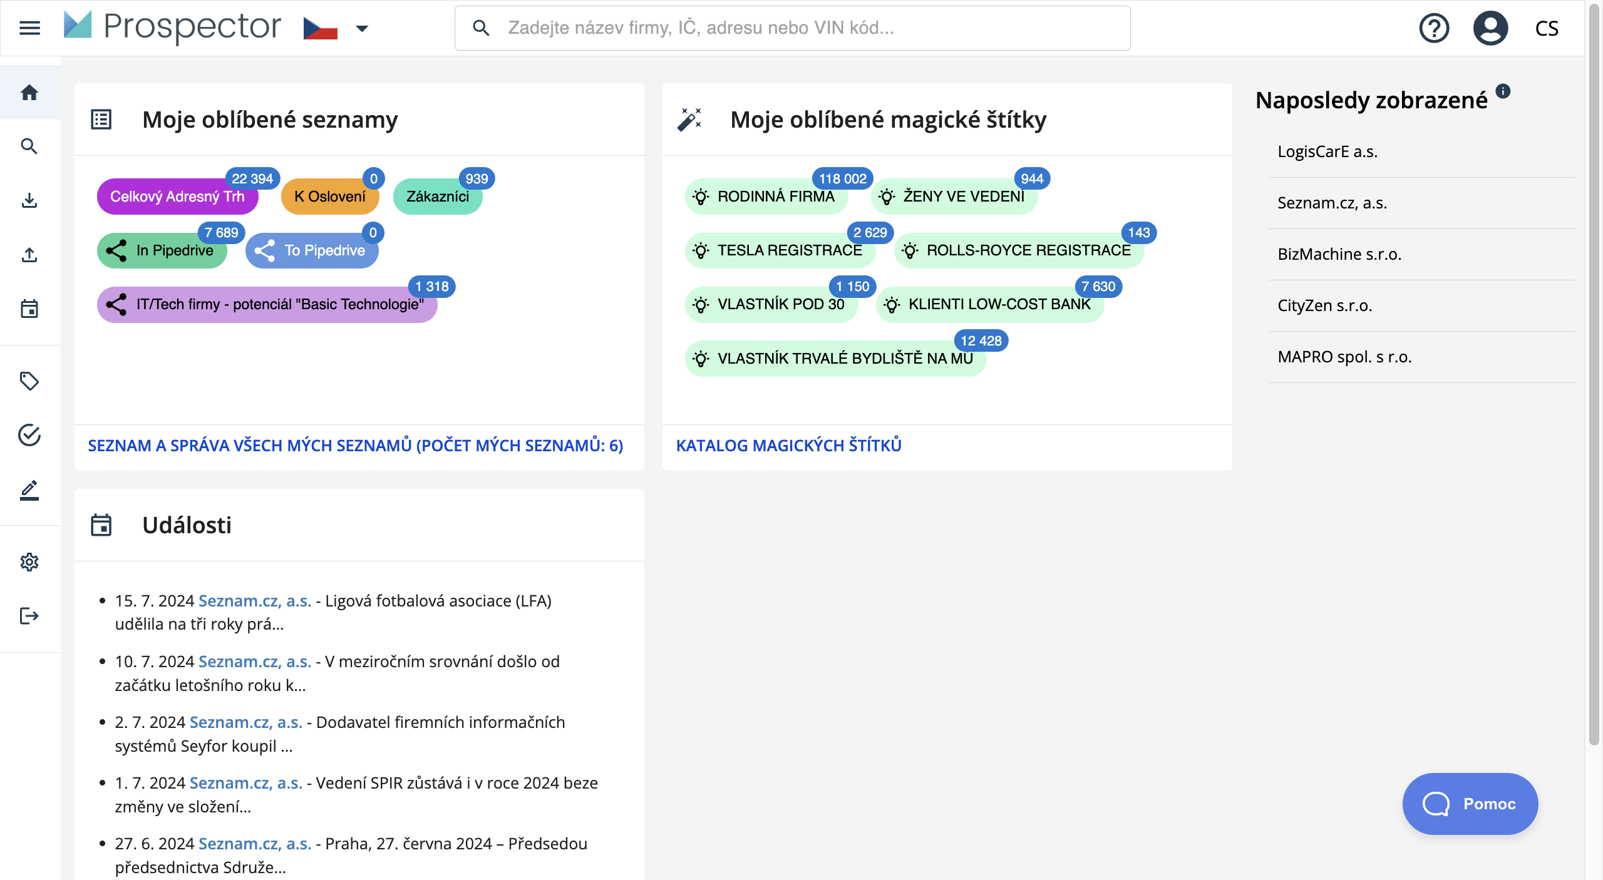Click the sidebar upload icon
The height and width of the screenshot is (880, 1603).
29,255
